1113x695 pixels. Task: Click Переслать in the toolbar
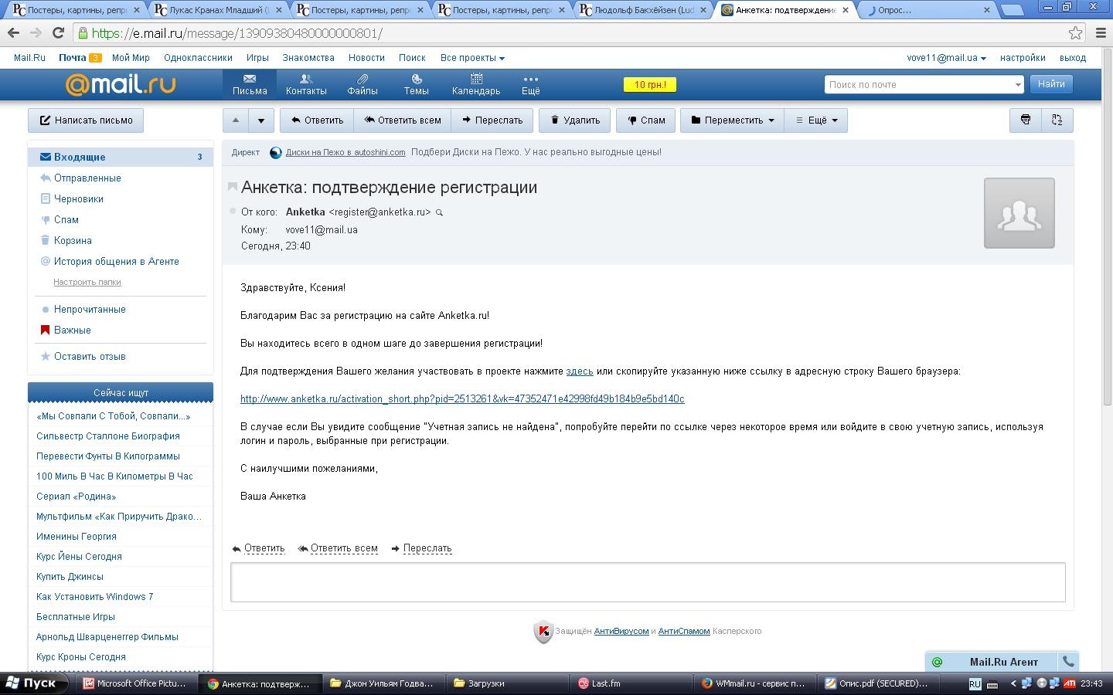pyautogui.click(x=492, y=120)
